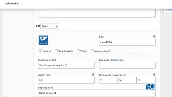Tick the Downloadable checkbox
This screenshot has width=172, height=97.
pyautogui.click(x=56, y=51)
